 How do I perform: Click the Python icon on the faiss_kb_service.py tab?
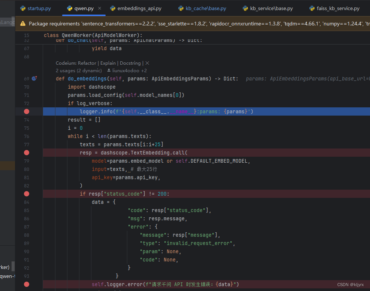pyautogui.click(x=312, y=8)
